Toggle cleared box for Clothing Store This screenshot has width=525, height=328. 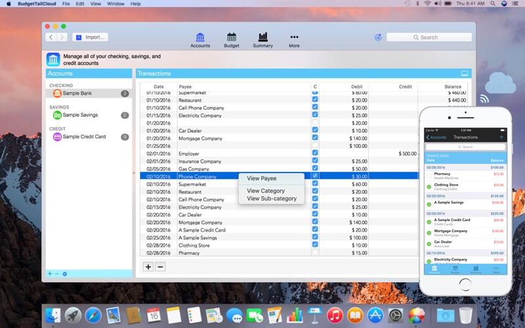(x=315, y=245)
